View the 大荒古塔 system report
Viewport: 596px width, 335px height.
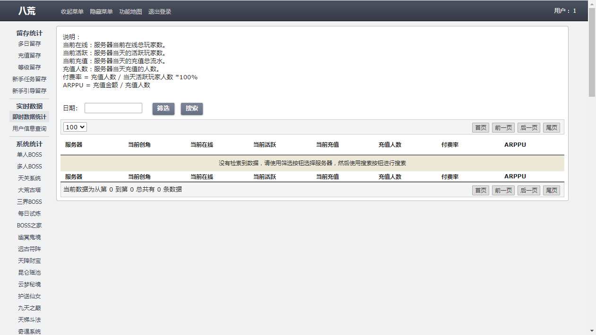pos(30,190)
